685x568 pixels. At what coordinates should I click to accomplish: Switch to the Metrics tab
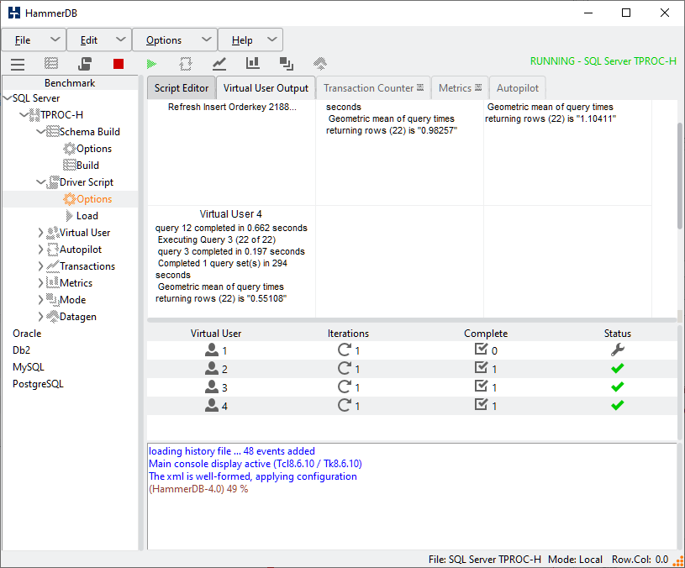(x=460, y=88)
